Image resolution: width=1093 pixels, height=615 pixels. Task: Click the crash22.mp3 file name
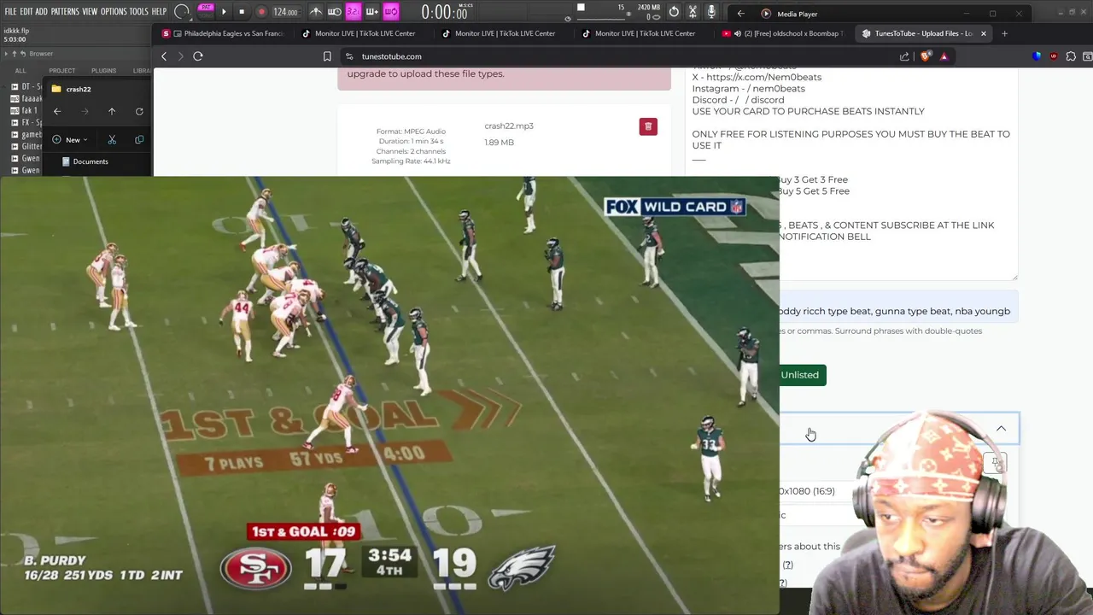[x=509, y=126]
